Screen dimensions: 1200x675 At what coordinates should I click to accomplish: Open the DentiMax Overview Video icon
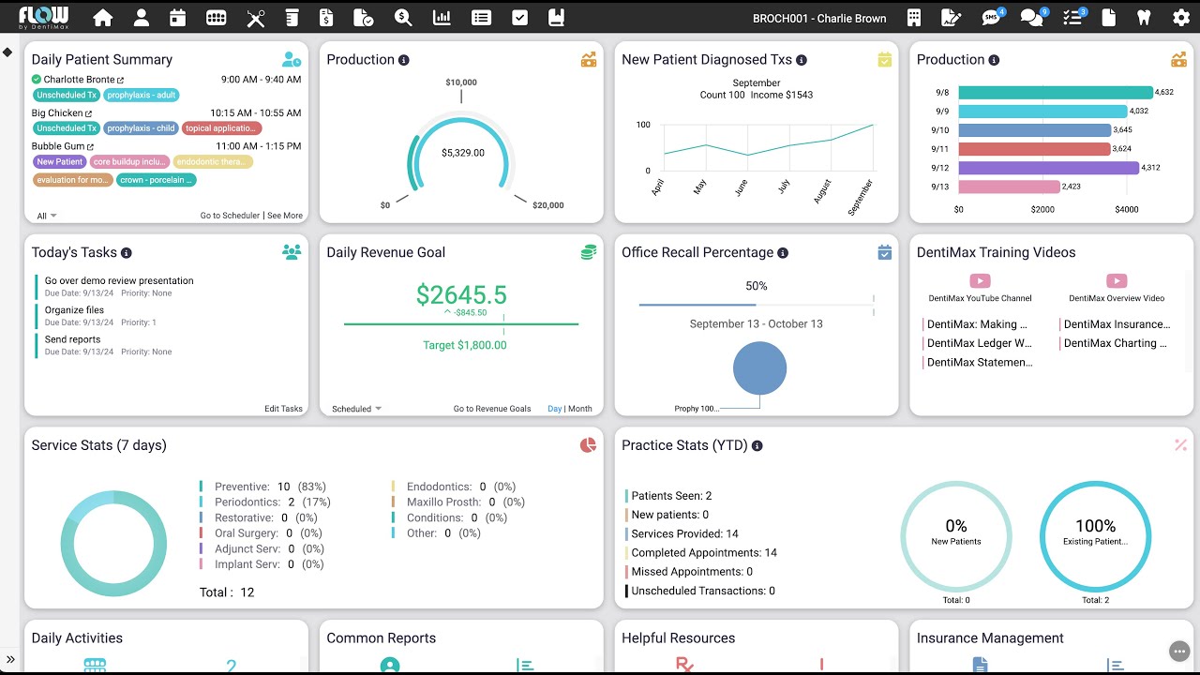1117,280
